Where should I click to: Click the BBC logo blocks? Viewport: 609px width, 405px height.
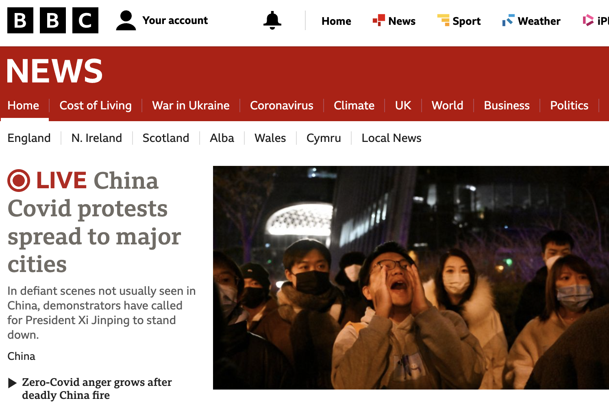53,20
